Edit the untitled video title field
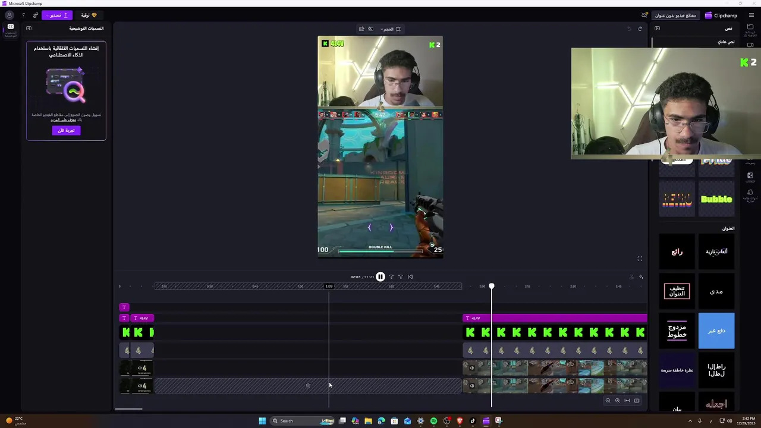Image resolution: width=761 pixels, height=428 pixels. [x=675, y=15]
